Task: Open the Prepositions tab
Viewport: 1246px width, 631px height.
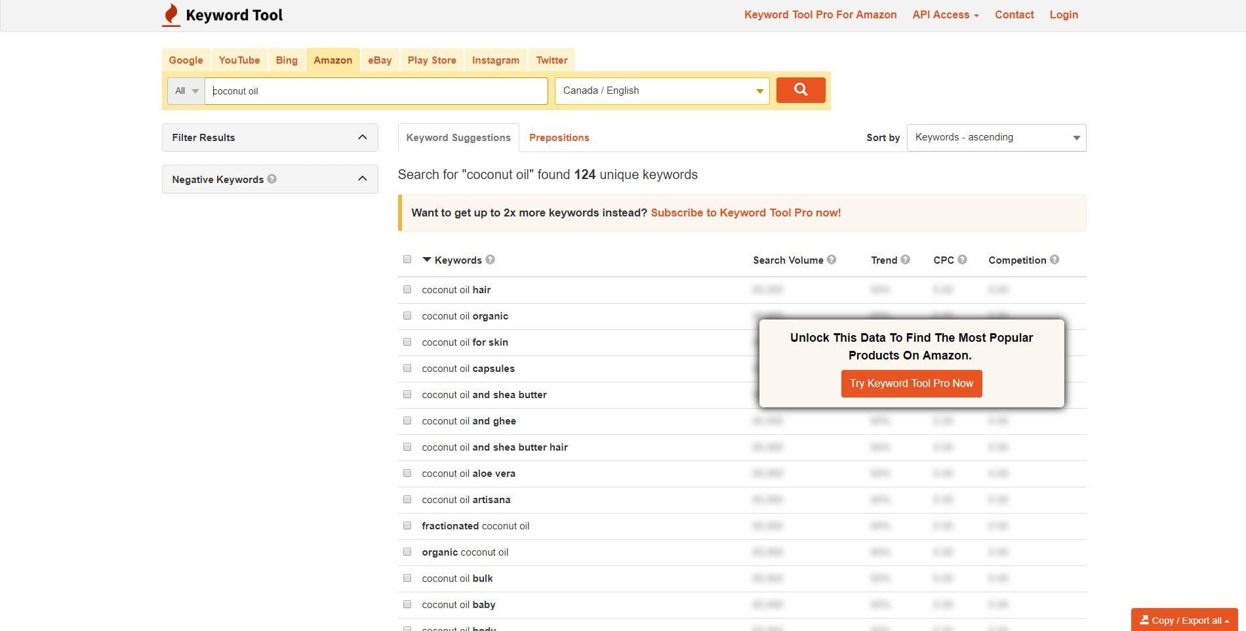Action: point(559,138)
